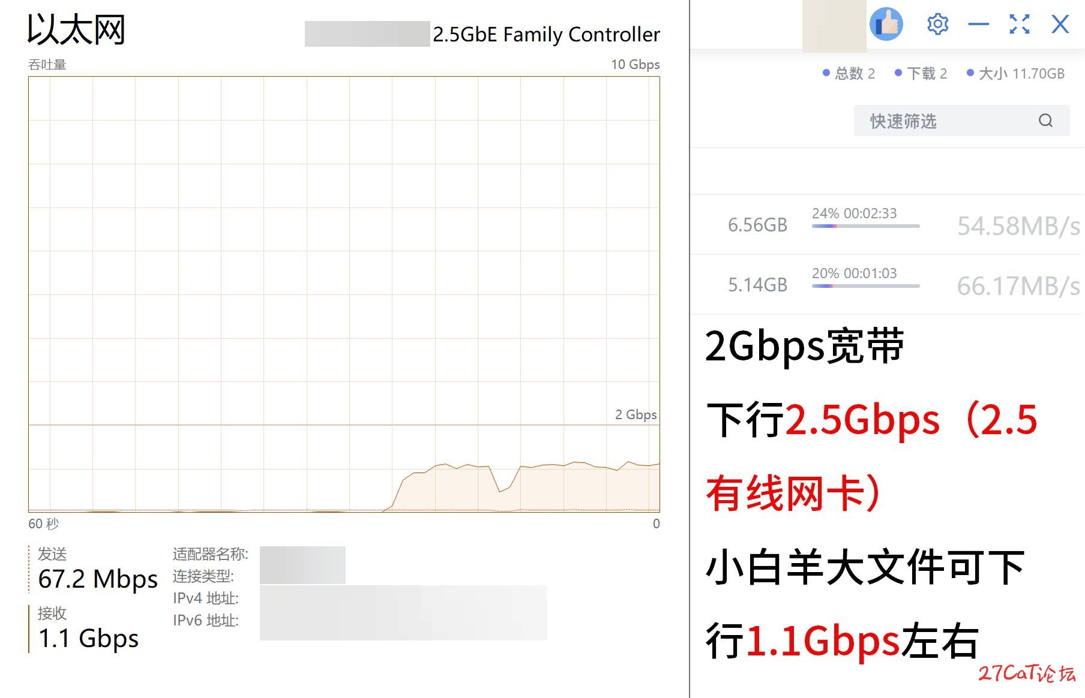
Task: Close the download window with X
Action: click(1060, 24)
